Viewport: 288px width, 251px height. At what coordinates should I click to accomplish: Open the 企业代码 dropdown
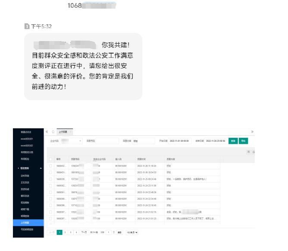(x=71, y=141)
